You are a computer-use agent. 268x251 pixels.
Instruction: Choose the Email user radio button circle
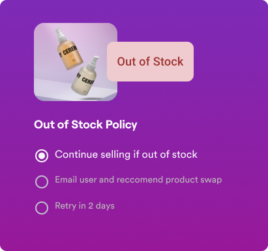click(x=42, y=182)
